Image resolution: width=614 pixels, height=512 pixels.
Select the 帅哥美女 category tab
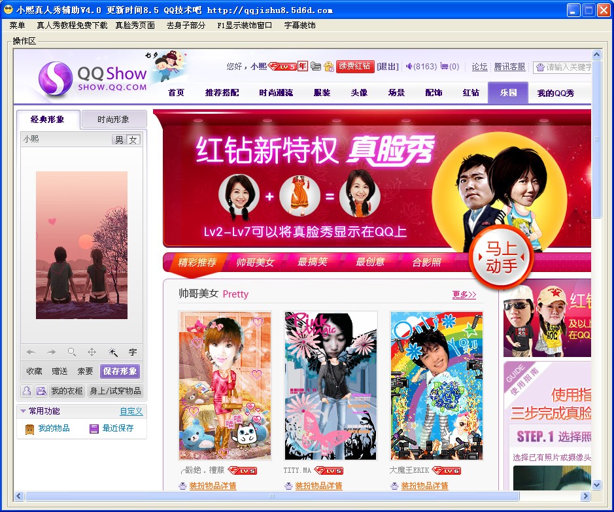point(255,262)
